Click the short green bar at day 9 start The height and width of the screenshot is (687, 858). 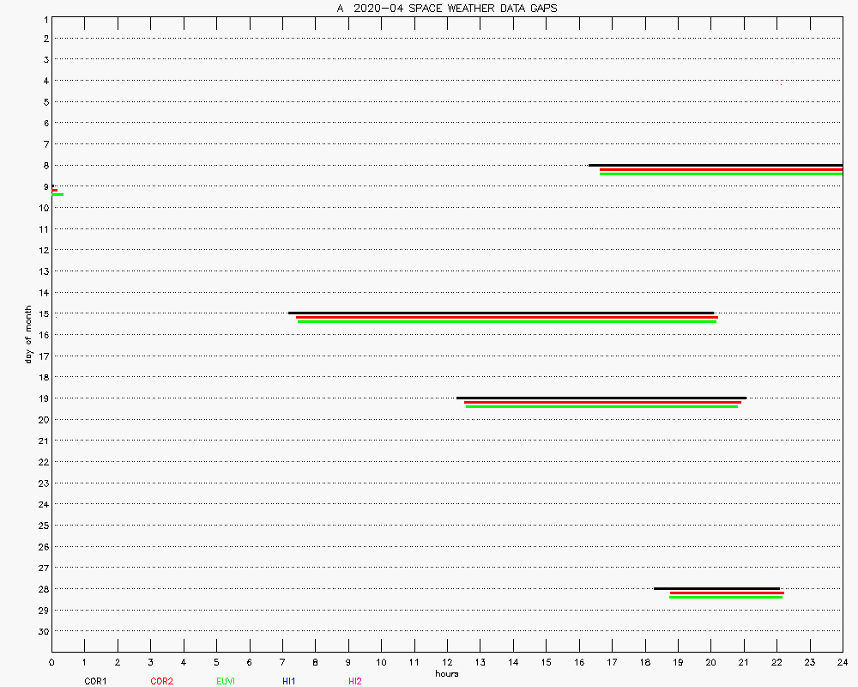pyautogui.click(x=57, y=195)
